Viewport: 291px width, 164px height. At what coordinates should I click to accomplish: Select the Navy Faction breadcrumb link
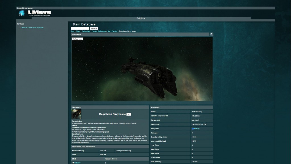pyautogui.click(x=113, y=31)
